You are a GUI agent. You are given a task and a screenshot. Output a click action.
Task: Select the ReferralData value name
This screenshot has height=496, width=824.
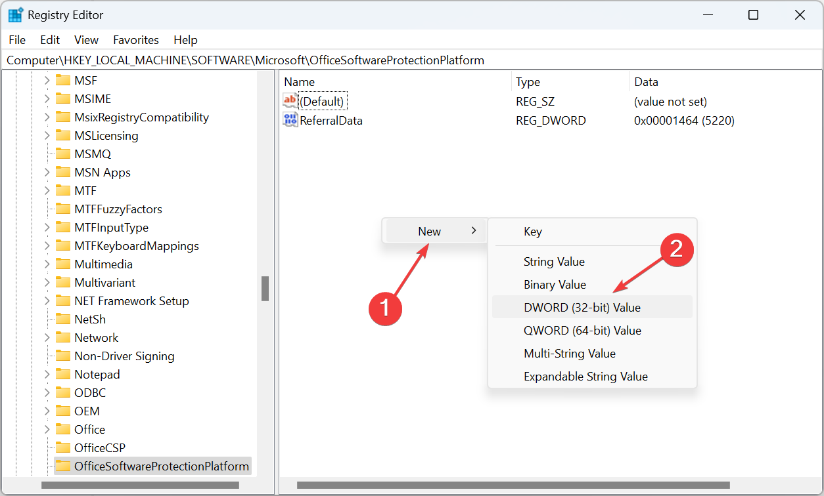(x=331, y=121)
